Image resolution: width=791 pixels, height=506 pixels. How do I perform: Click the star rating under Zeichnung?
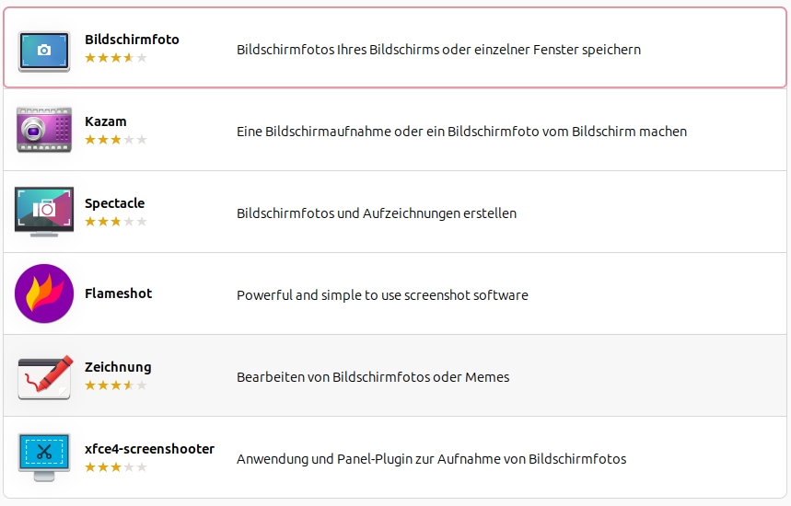[116, 385]
